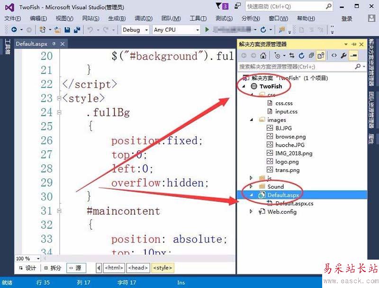Click the account avatar icon next to 登录

[371, 18]
